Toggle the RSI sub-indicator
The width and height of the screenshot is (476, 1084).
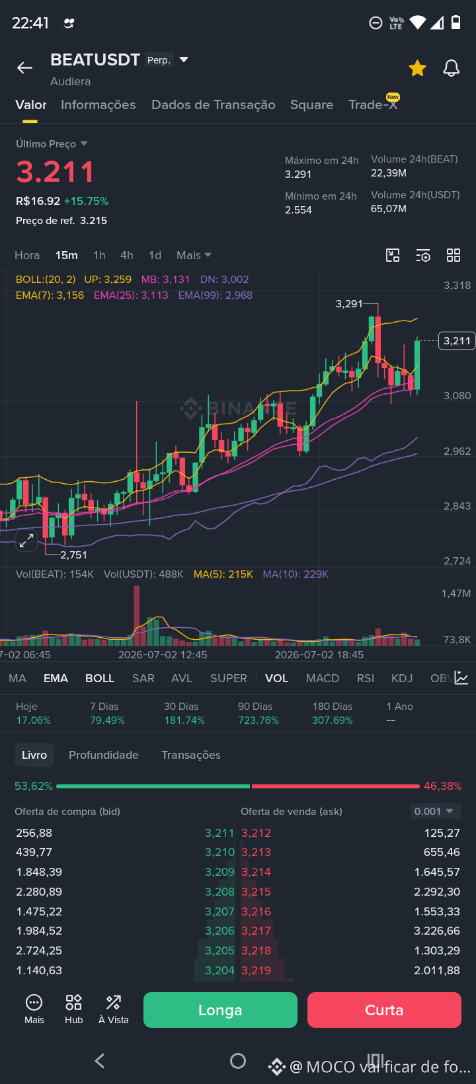coord(366,678)
